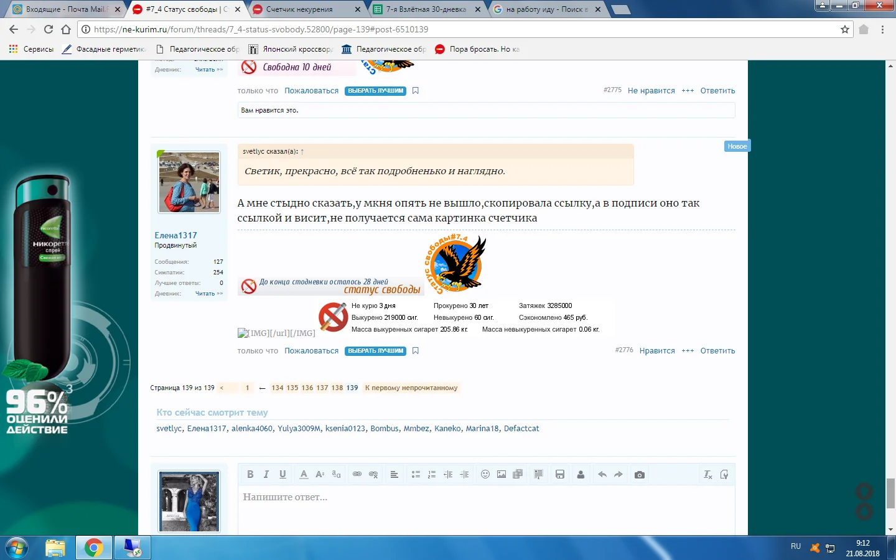Open the Windows Start menu
The image size is (896, 560).
[17, 548]
